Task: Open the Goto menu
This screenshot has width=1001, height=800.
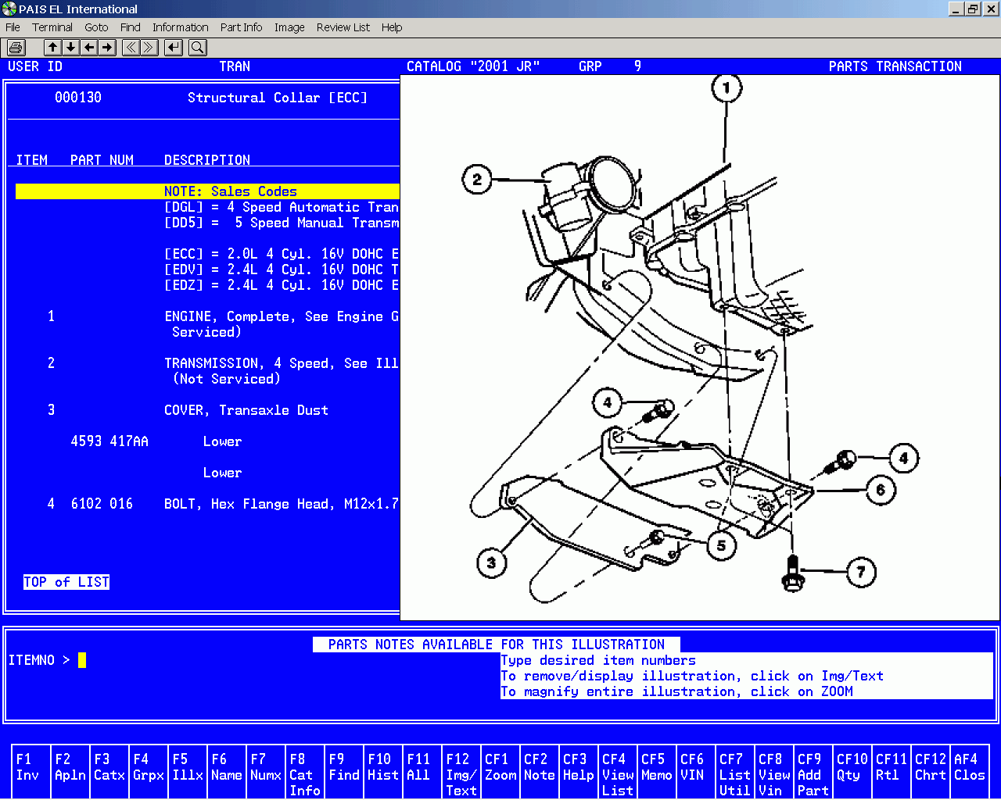Action: [x=96, y=27]
